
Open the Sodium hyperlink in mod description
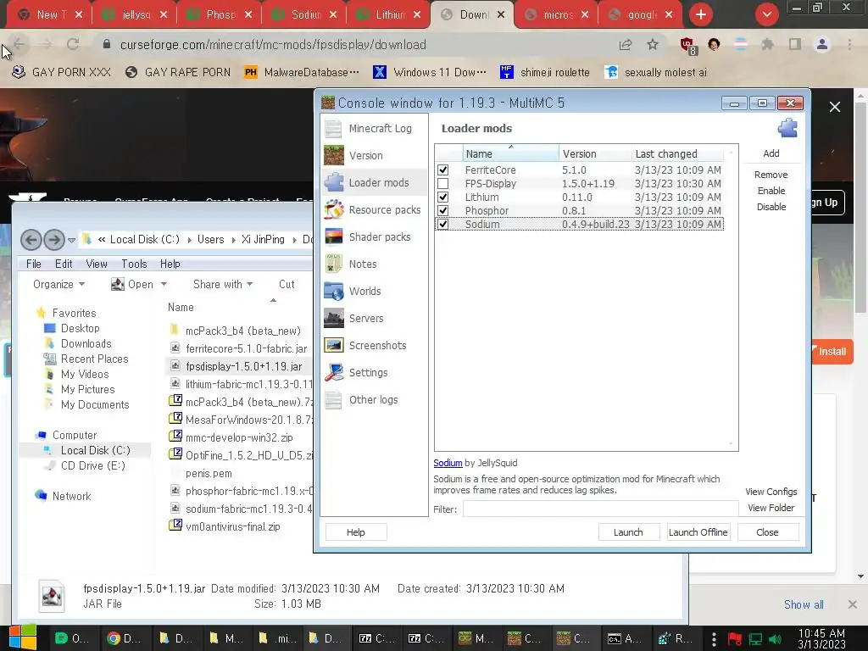[x=448, y=463]
